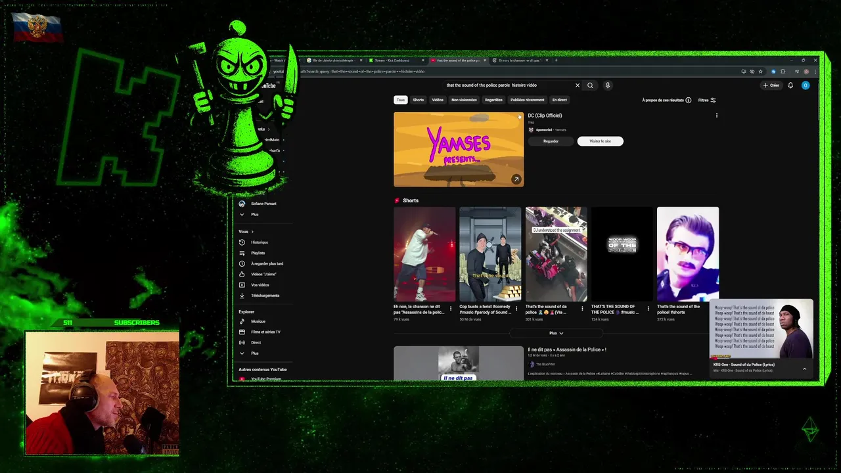Open options menu for "Eh non, la chanson" short
Image resolution: width=841 pixels, height=473 pixels.
point(451,308)
